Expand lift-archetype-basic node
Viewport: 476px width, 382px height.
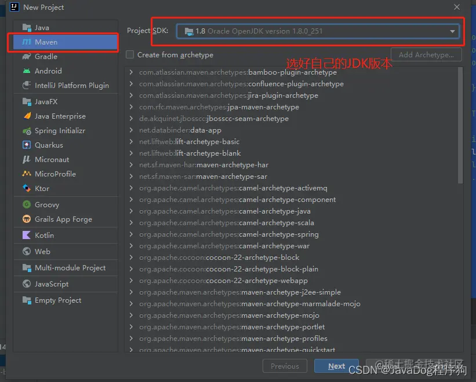131,141
